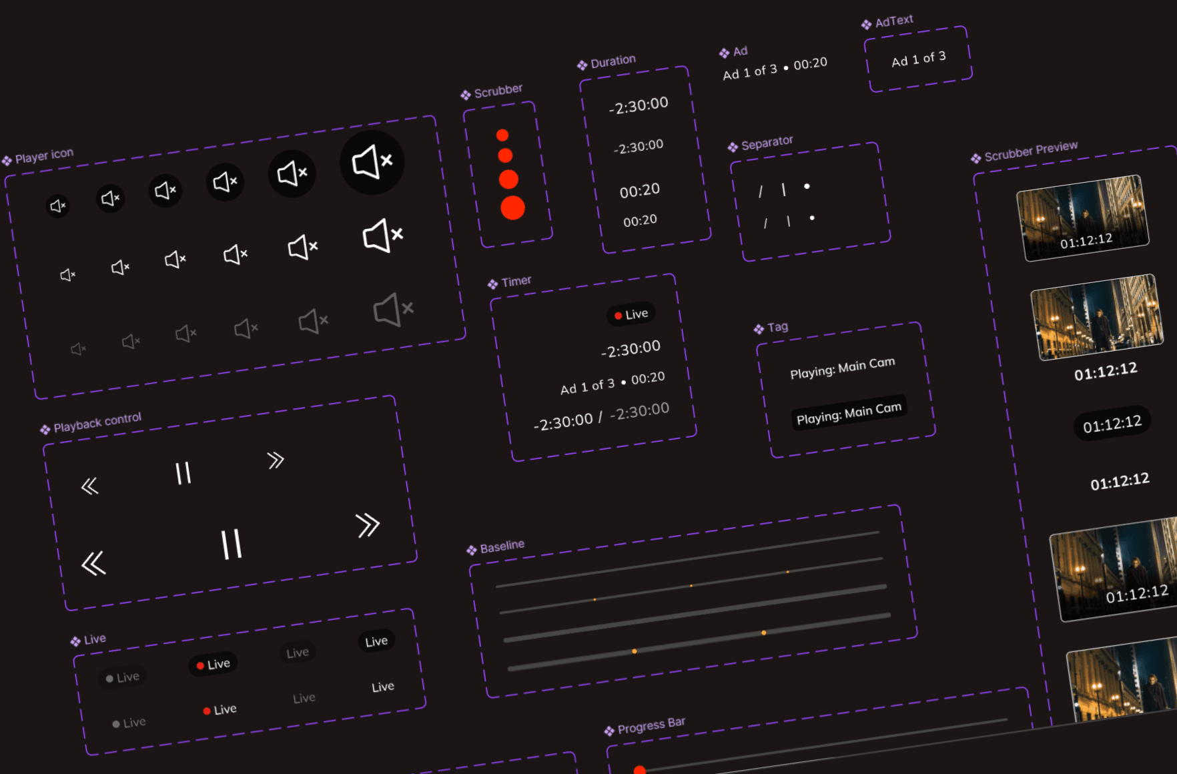
Task: Click the red-dot Live pill in Live frame
Action: click(x=213, y=665)
